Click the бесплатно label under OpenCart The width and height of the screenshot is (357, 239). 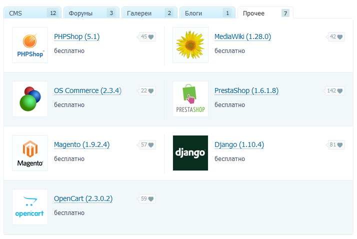(x=69, y=212)
